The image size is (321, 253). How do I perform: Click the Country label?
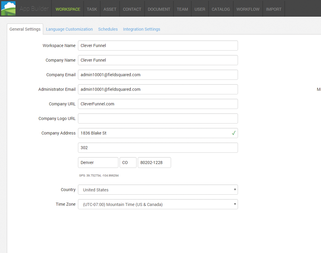point(68,190)
